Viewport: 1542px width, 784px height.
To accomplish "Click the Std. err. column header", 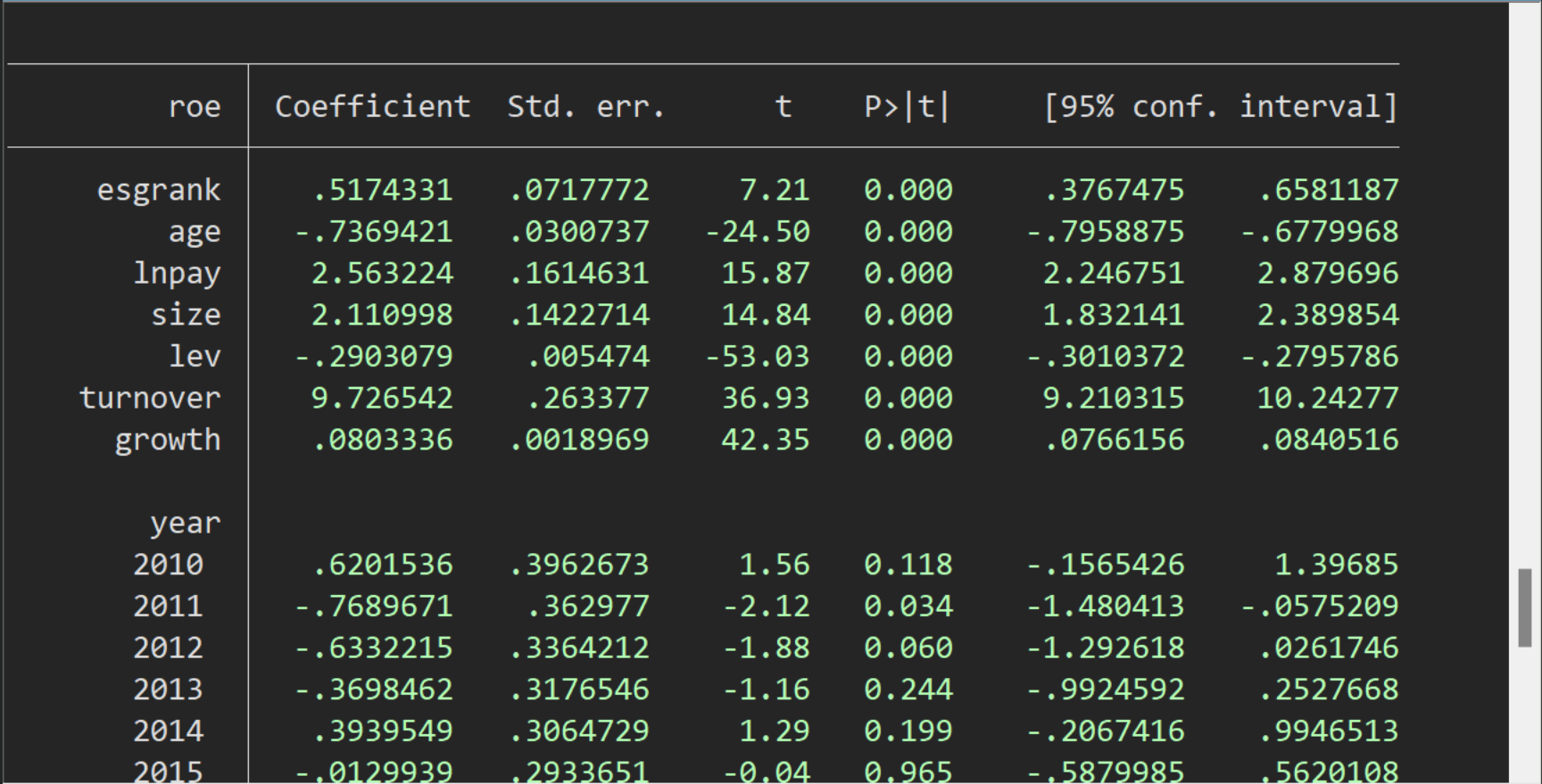I will [x=585, y=107].
